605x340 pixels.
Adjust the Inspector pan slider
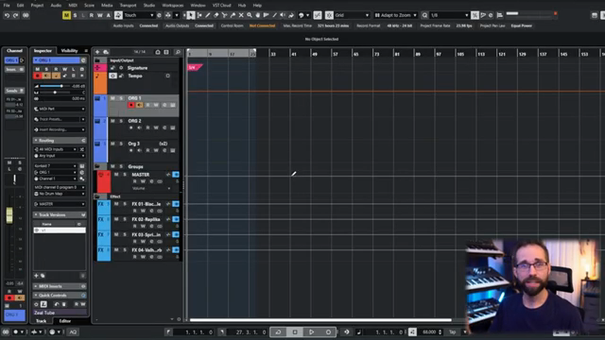point(55,93)
